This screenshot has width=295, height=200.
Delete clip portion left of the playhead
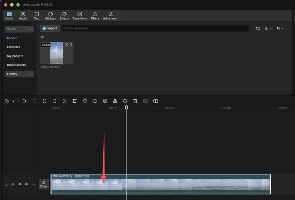coord(54,101)
